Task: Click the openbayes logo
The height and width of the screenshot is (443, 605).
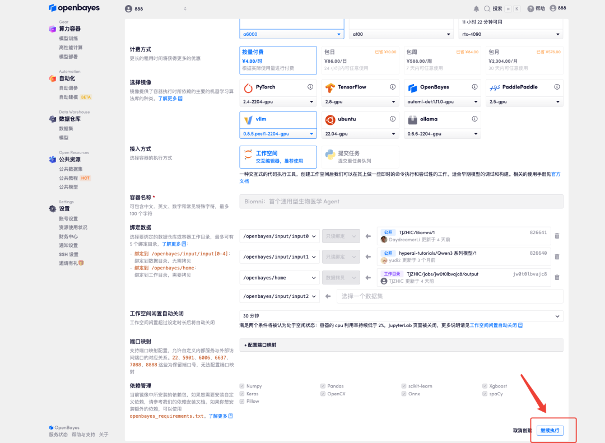Action: tap(74, 8)
